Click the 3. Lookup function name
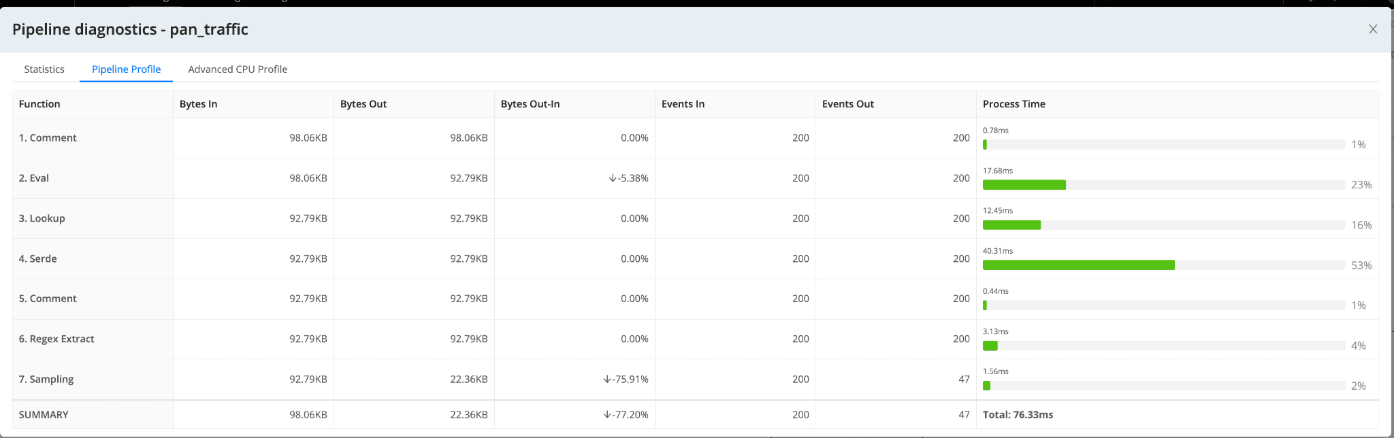The height and width of the screenshot is (438, 1394). point(42,218)
